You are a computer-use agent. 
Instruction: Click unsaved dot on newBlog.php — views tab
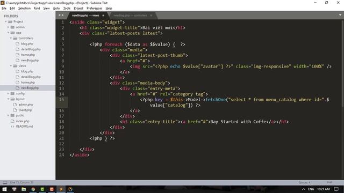pyautogui.click(x=103, y=16)
